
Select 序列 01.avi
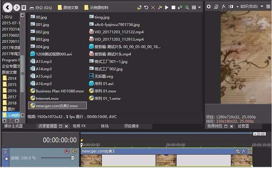tap(101, 84)
